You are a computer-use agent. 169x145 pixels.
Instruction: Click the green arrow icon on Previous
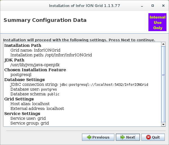pyautogui.click(x=89, y=137)
